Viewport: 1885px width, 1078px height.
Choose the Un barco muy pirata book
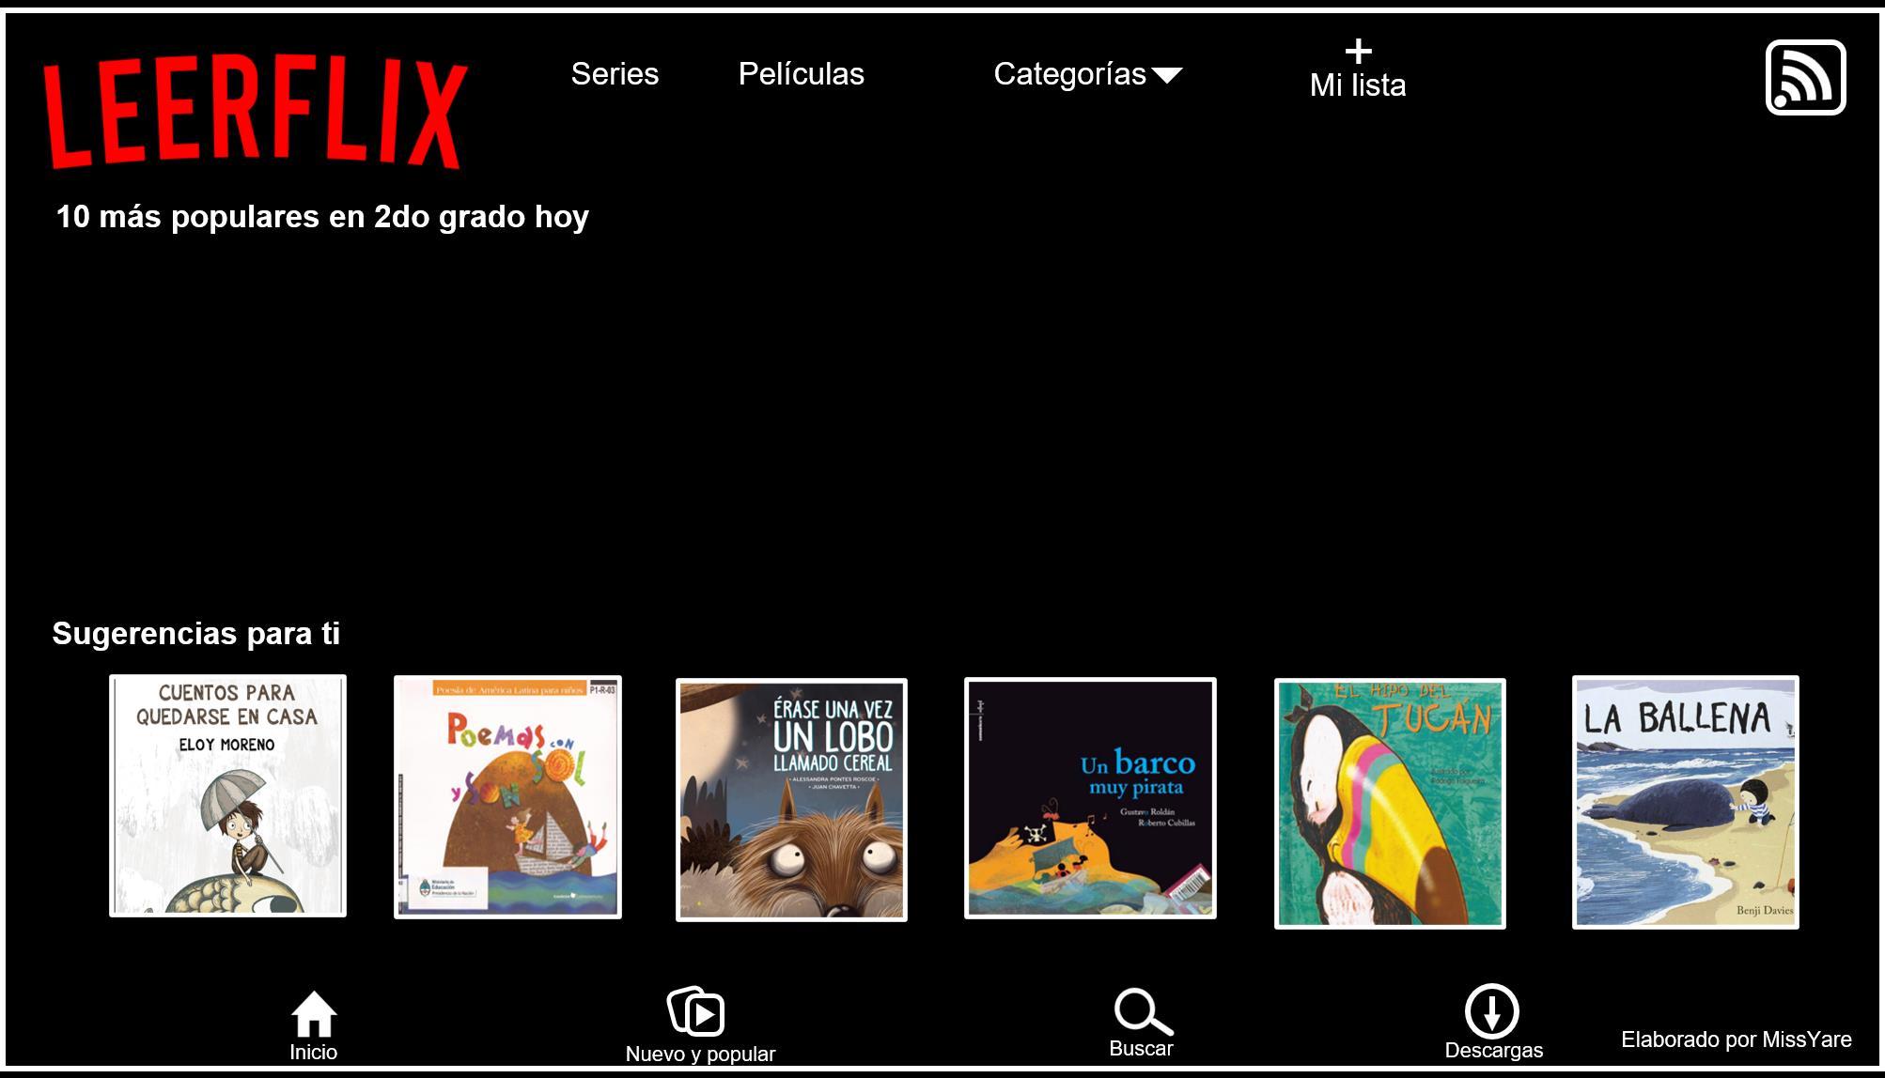[x=1090, y=798]
